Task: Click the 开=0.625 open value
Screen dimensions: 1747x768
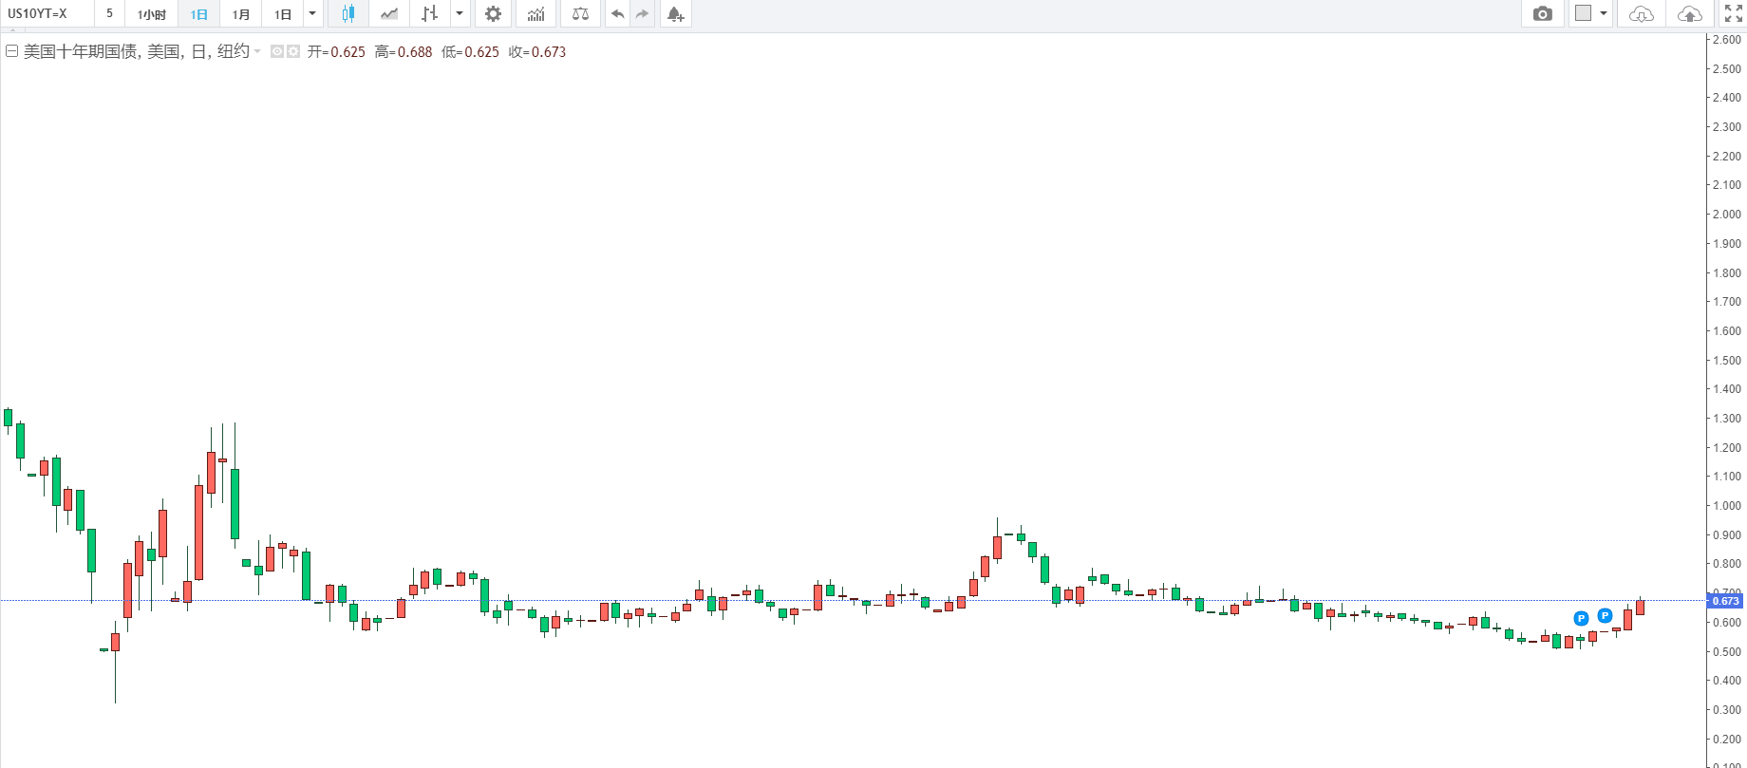Action: (x=336, y=52)
